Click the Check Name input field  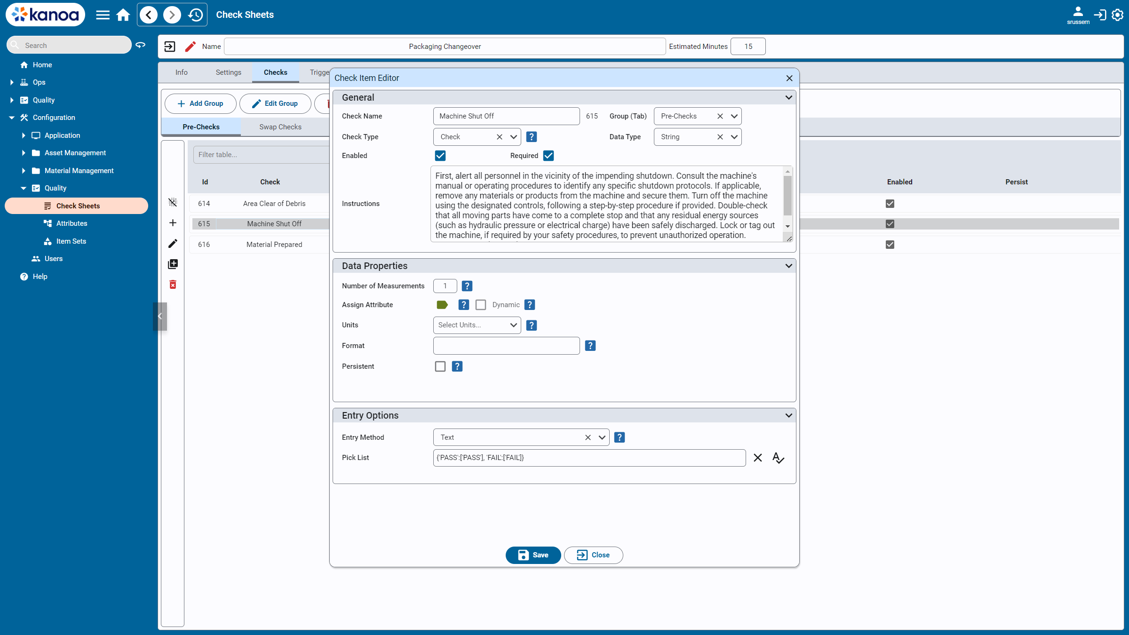pyautogui.click(x=506, y=116)
